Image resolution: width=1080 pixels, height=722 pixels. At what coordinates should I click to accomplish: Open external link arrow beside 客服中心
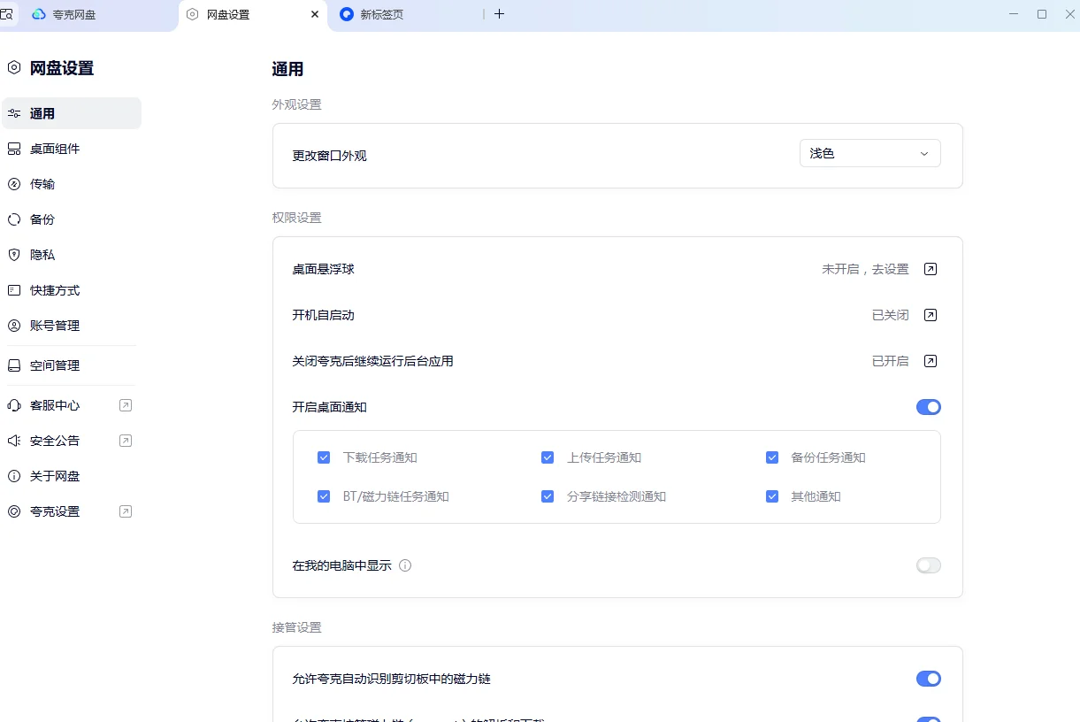tap(126, 405)
